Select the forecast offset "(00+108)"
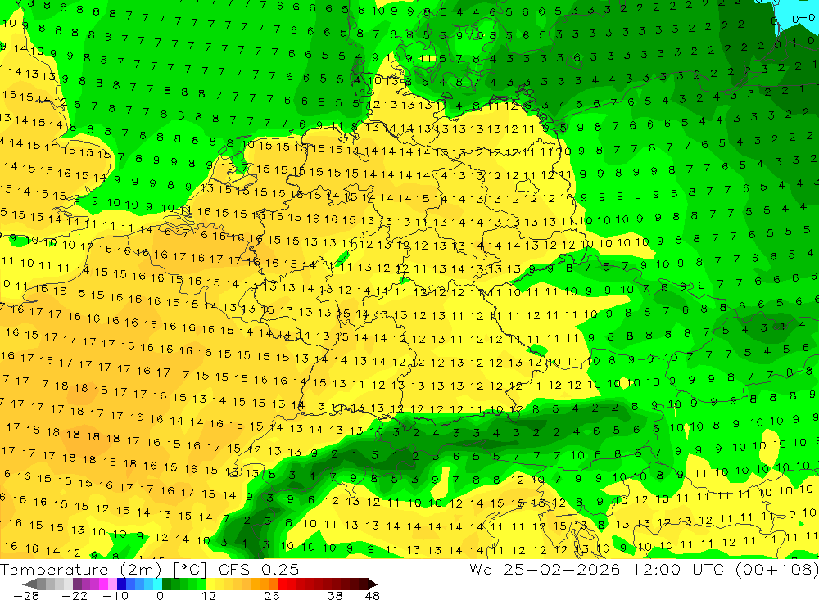Image resolution: width=819 pixels, height=600 pixels. click(x=777, y=569)
